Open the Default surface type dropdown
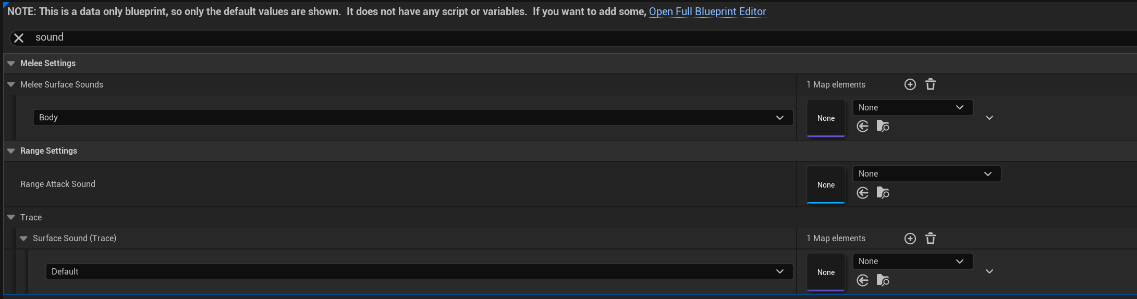This screenshot has width=1137, height=299. click(x=419, y=271)
